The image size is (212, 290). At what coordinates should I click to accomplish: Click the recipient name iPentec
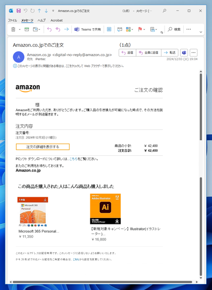40,59
